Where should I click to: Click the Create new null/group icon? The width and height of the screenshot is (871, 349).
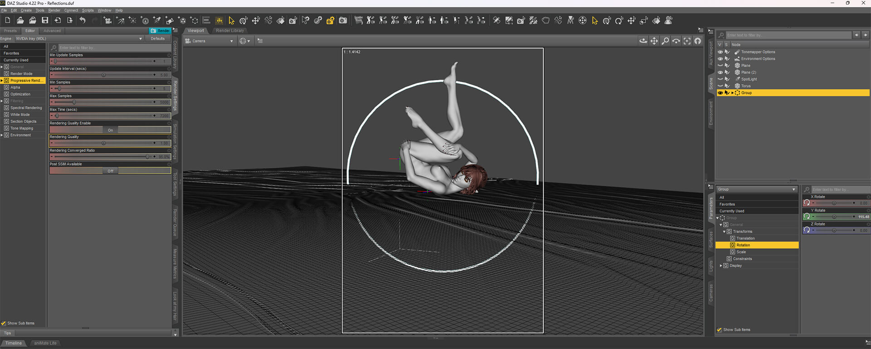pyautogui.click(x=194, y=20)
